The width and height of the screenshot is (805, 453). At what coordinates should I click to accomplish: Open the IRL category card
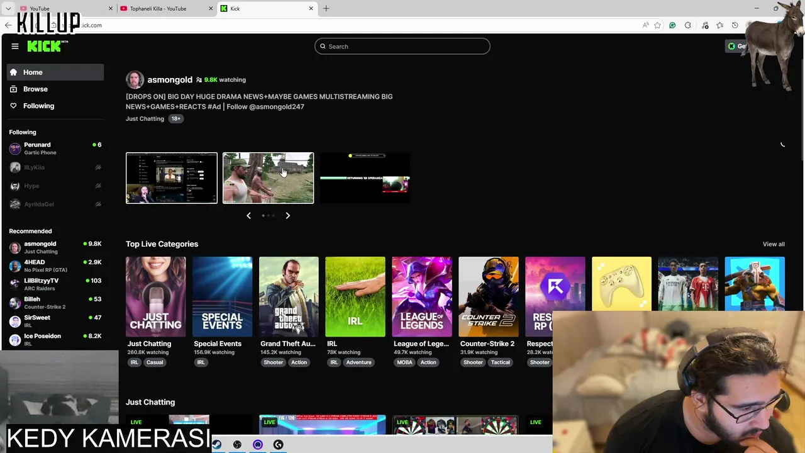(x=355, y=297)
